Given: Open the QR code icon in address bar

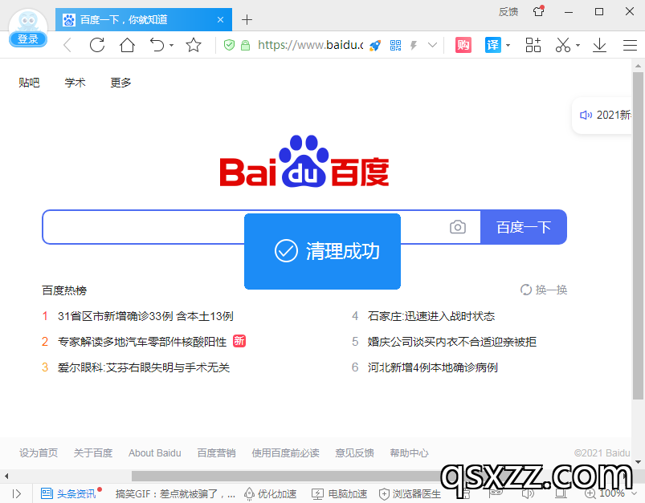Looking at the screenshot, I should point(395,45).
